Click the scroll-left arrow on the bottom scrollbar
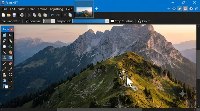The height and width of the screenshot is (111, 200). click(1, 110)
